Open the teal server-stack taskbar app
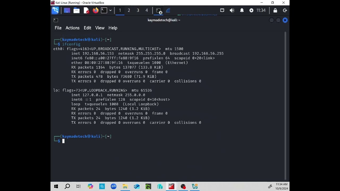 pyautogui.click(x=160, y=186)
